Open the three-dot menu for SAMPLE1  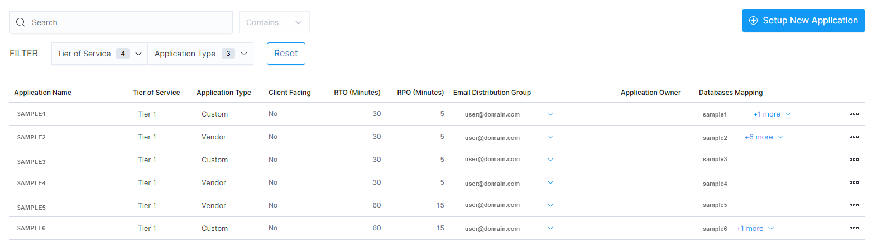(x=854, y=114)
